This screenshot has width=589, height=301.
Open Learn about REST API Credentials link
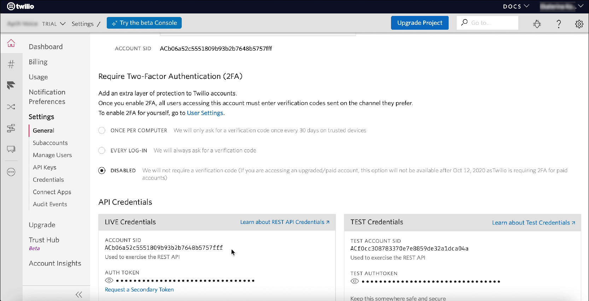pos(285,222)
